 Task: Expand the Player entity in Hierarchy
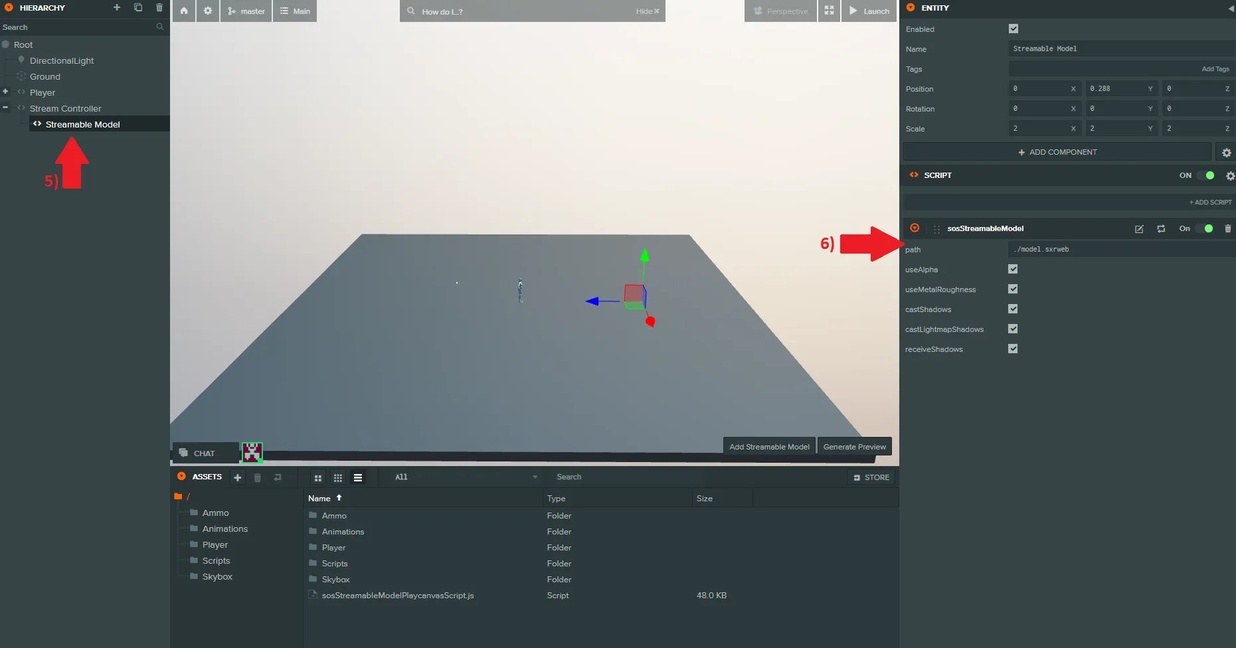[5, 92]
